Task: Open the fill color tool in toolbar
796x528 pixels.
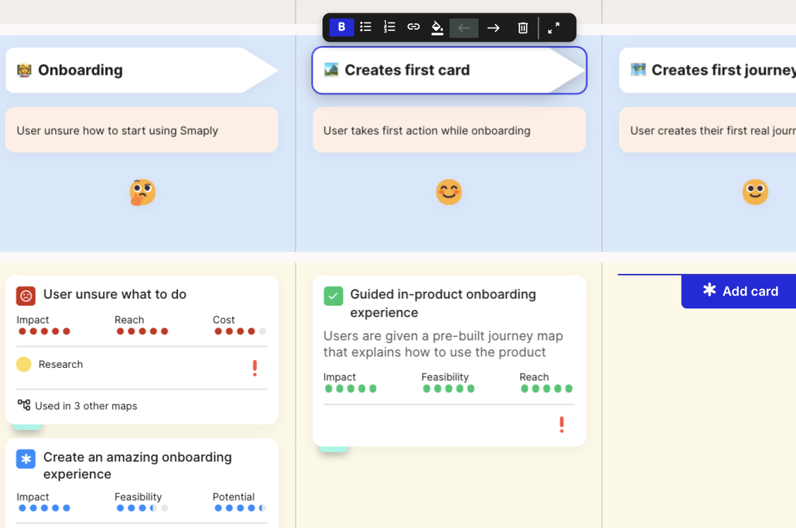Action: [438, 27]
